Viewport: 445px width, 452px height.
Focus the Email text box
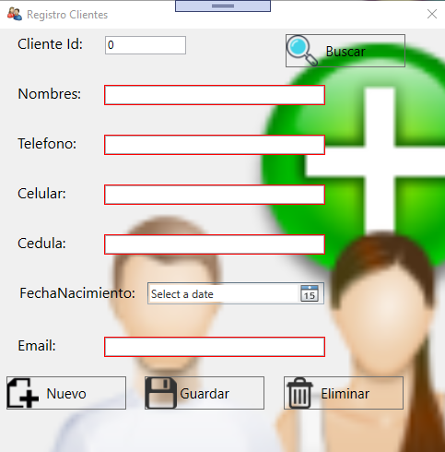[215, 347]
